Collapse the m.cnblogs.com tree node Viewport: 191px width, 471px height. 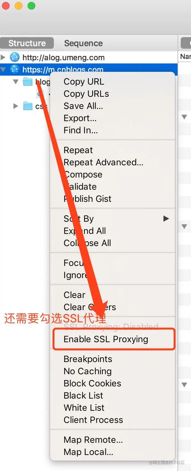3,70
